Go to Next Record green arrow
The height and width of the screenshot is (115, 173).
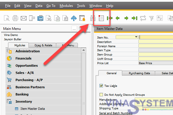point(126,18)
